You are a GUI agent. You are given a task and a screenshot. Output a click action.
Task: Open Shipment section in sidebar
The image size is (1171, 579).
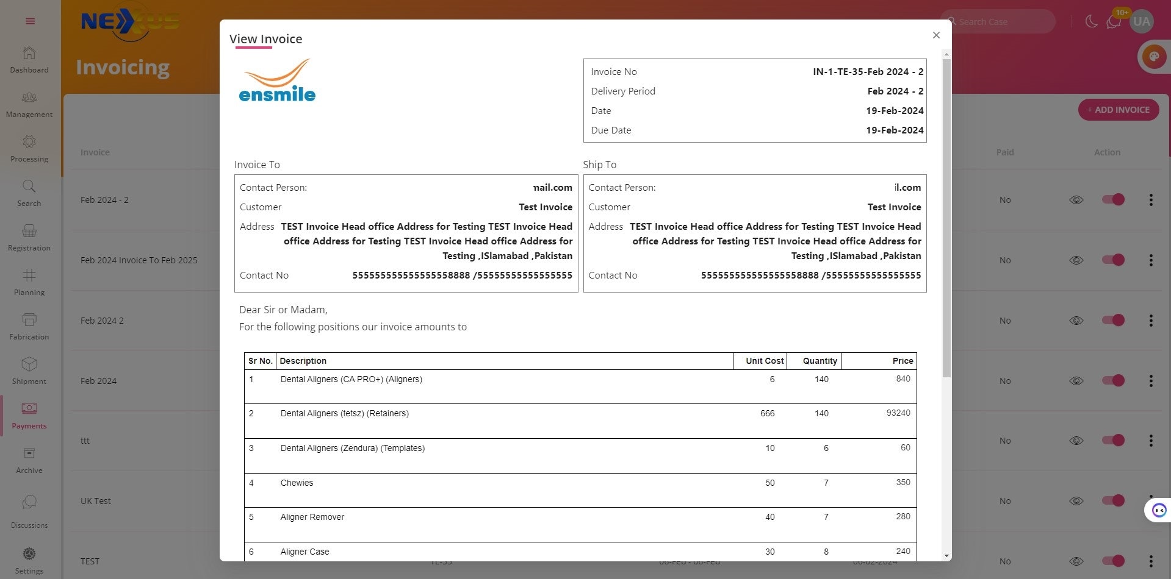pyautogui.click(x=29, y=372)
